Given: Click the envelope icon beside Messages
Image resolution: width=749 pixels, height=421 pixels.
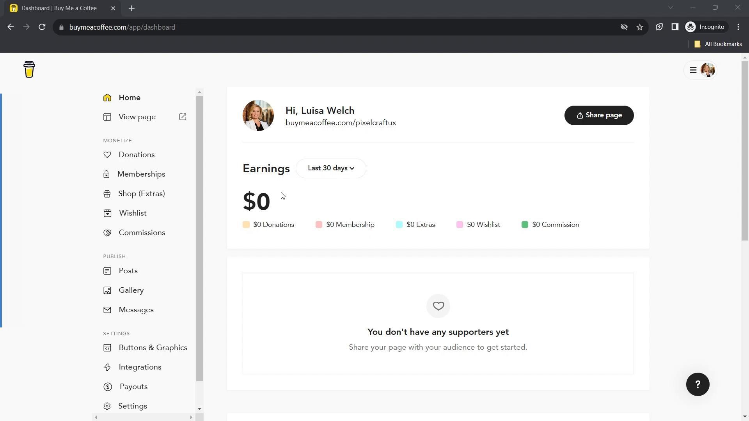Looking at the screenshot, I should point(107,310).
